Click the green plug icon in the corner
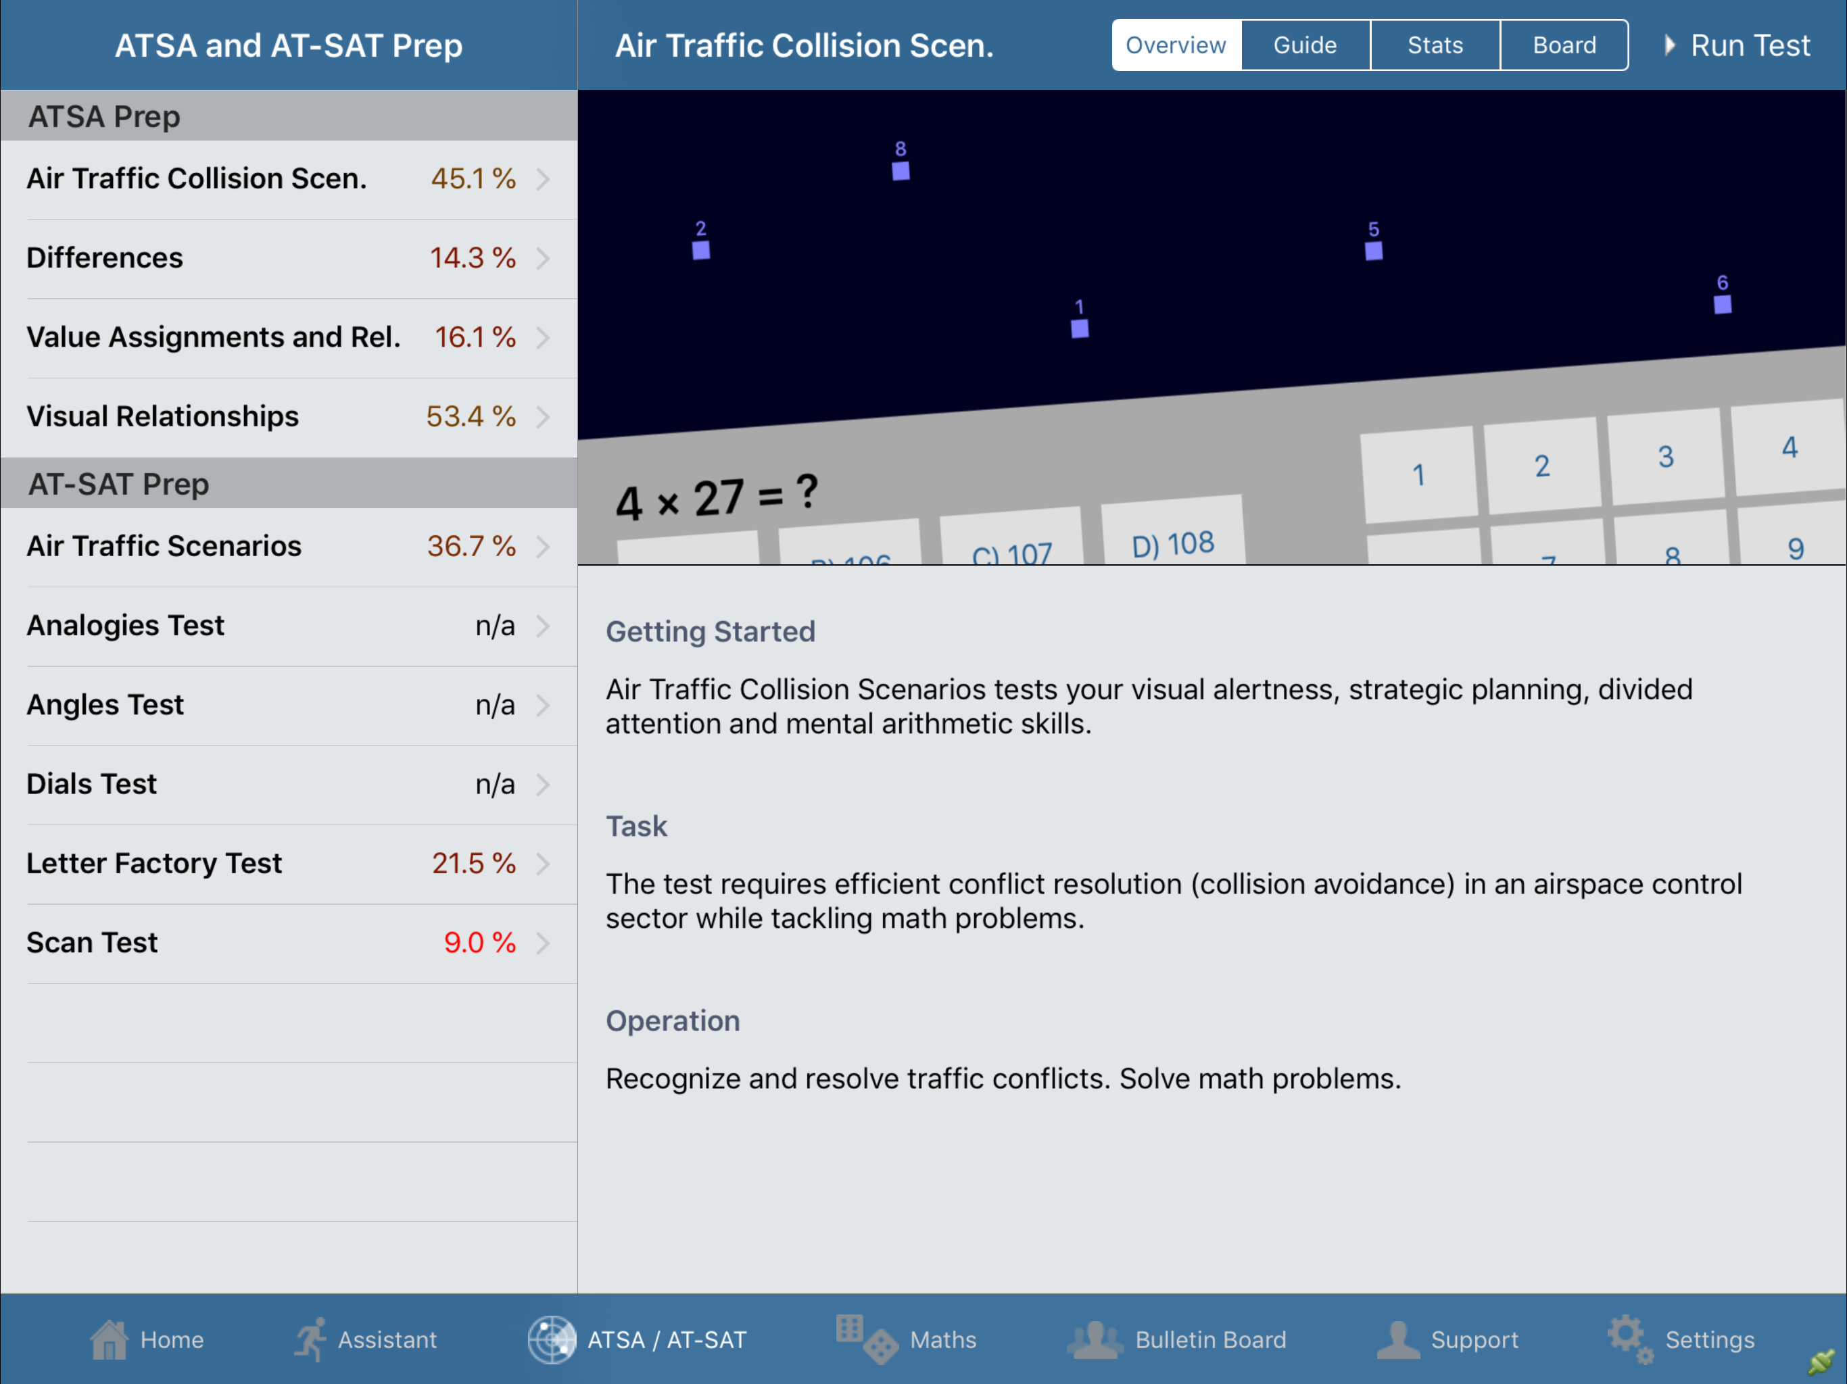1847x1384 pixels. pos(1822,1362)
